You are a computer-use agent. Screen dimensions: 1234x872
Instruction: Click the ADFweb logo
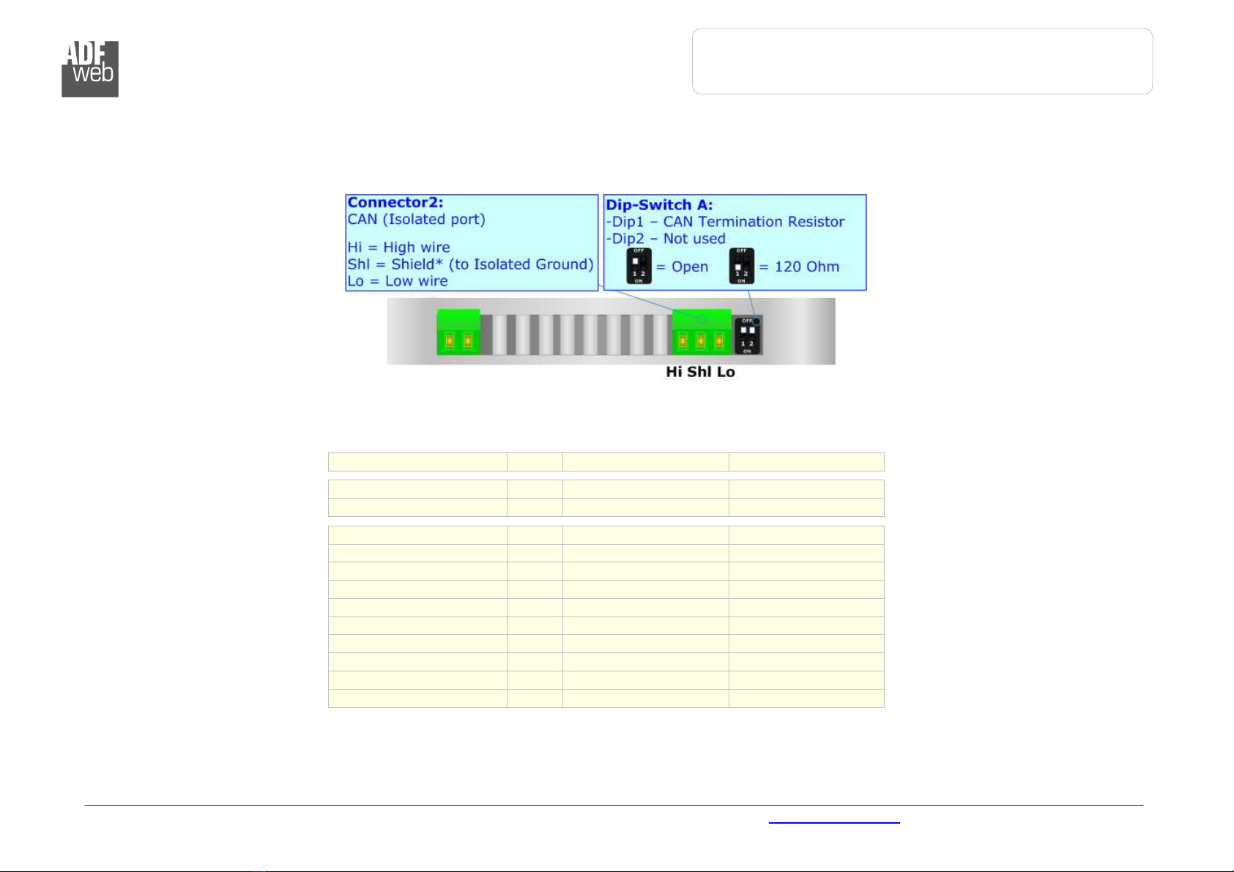[x=89, y=69]
